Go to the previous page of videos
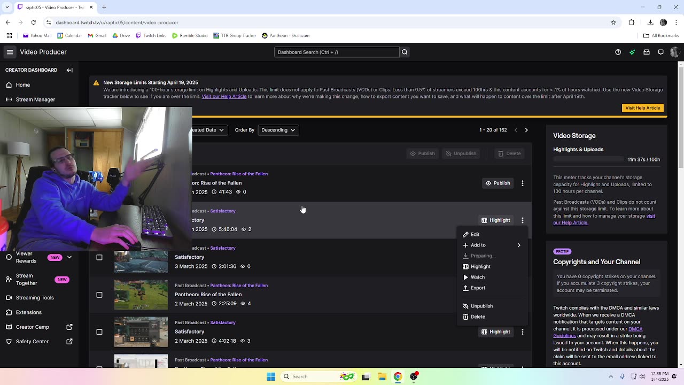 pos(516,130)
